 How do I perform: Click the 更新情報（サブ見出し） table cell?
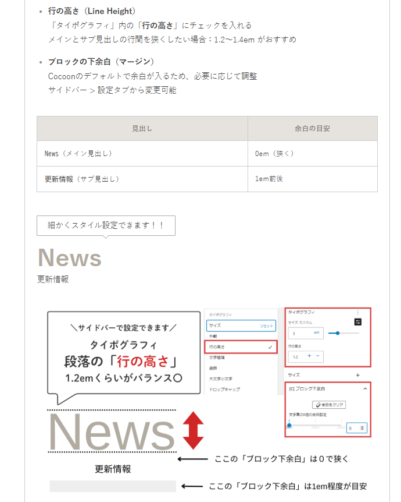tap(142, 179)
